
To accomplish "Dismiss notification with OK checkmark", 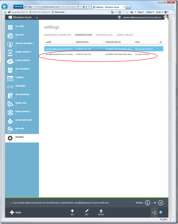I will pos(161,203).
